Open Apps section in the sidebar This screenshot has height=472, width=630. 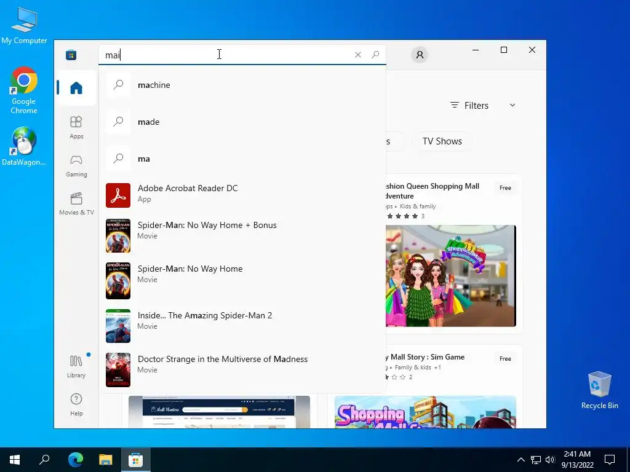pos(76,127)
